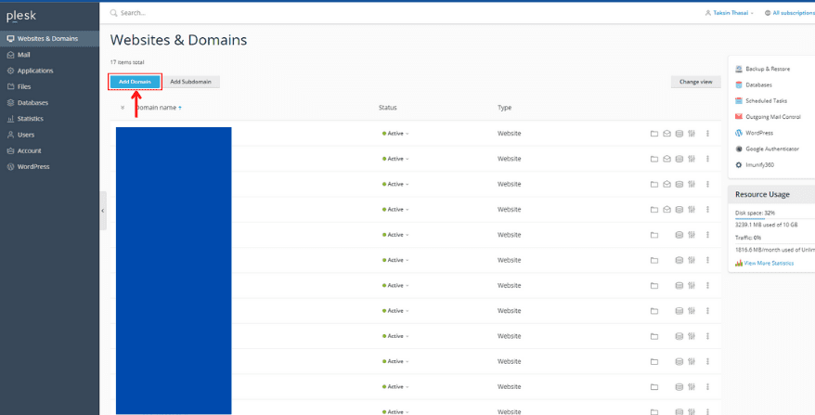Click the Google Authenticator icon
This screenshot has width=815, height=415.
click(739, 149)
